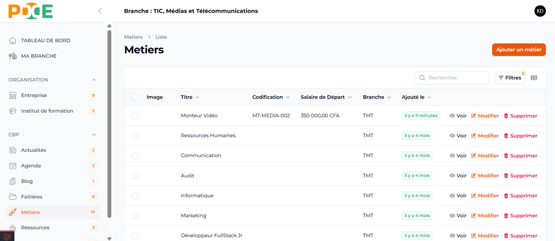Click Supprimer on Développeur FullStack Jr row
The height and width of the screenshot is (241, 555).
click(520, 236)
